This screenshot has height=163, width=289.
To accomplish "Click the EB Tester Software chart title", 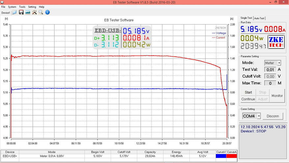I will coord(119,20).
